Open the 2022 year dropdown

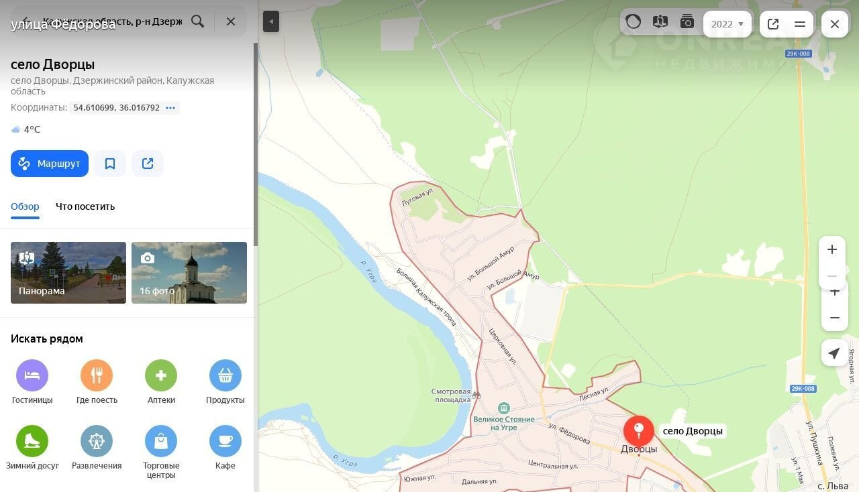pos(727,24)
